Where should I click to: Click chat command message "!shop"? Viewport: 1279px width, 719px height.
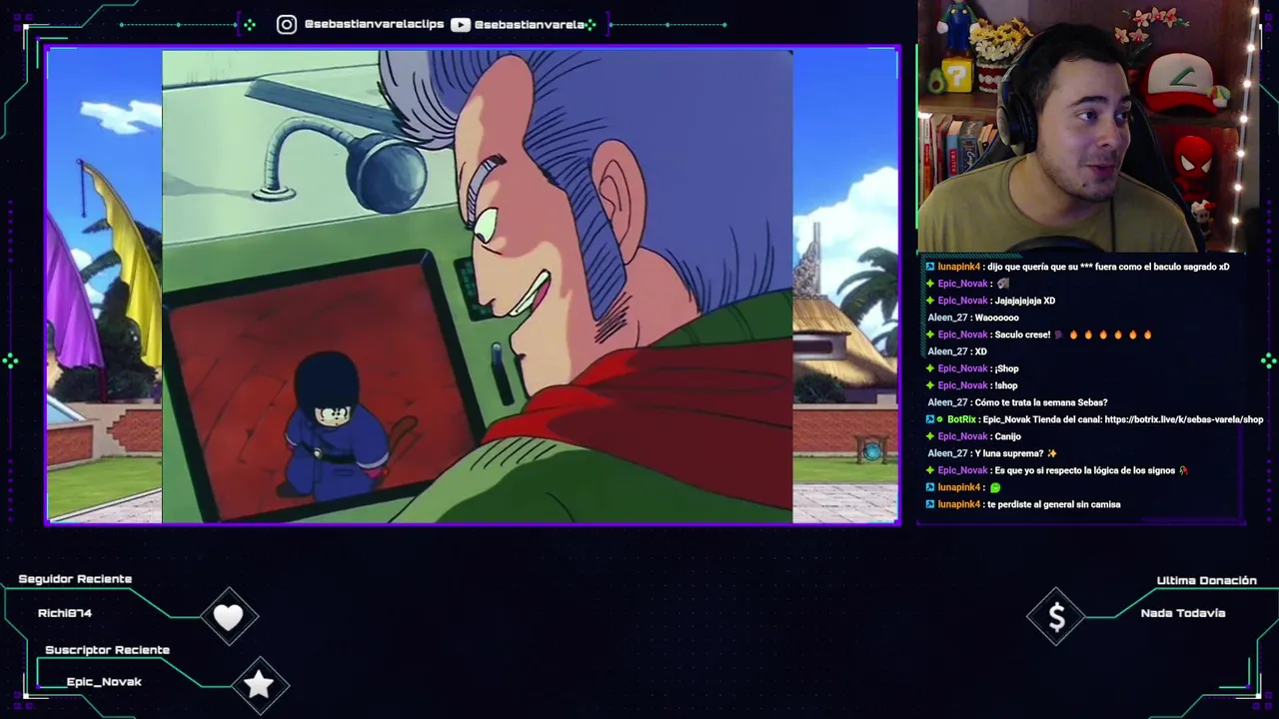click(1006, 385)
